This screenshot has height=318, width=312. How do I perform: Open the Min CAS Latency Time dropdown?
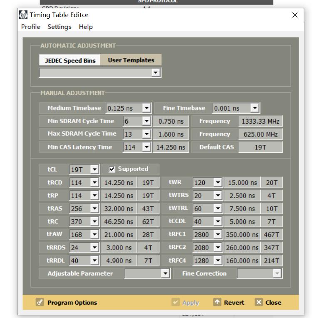pyautogui.click(x=146, y=147)
